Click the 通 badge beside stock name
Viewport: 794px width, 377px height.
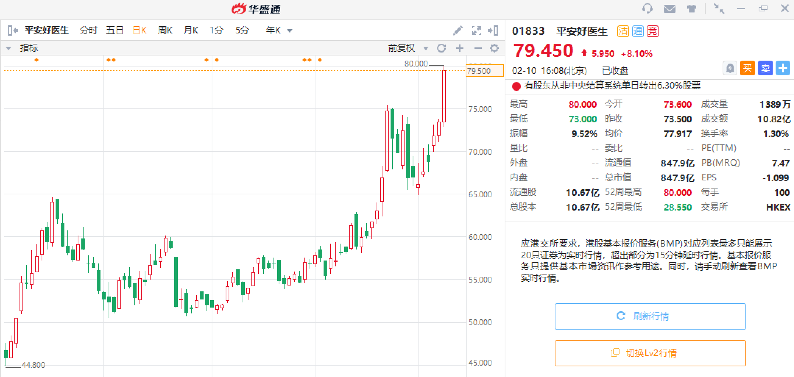coord(638,31)
